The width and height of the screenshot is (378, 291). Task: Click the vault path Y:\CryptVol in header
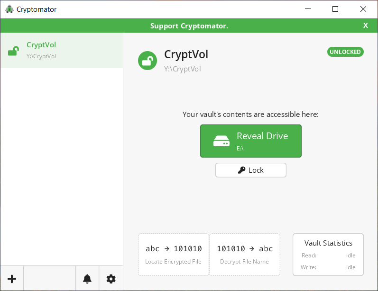click(x=183, y=69)
